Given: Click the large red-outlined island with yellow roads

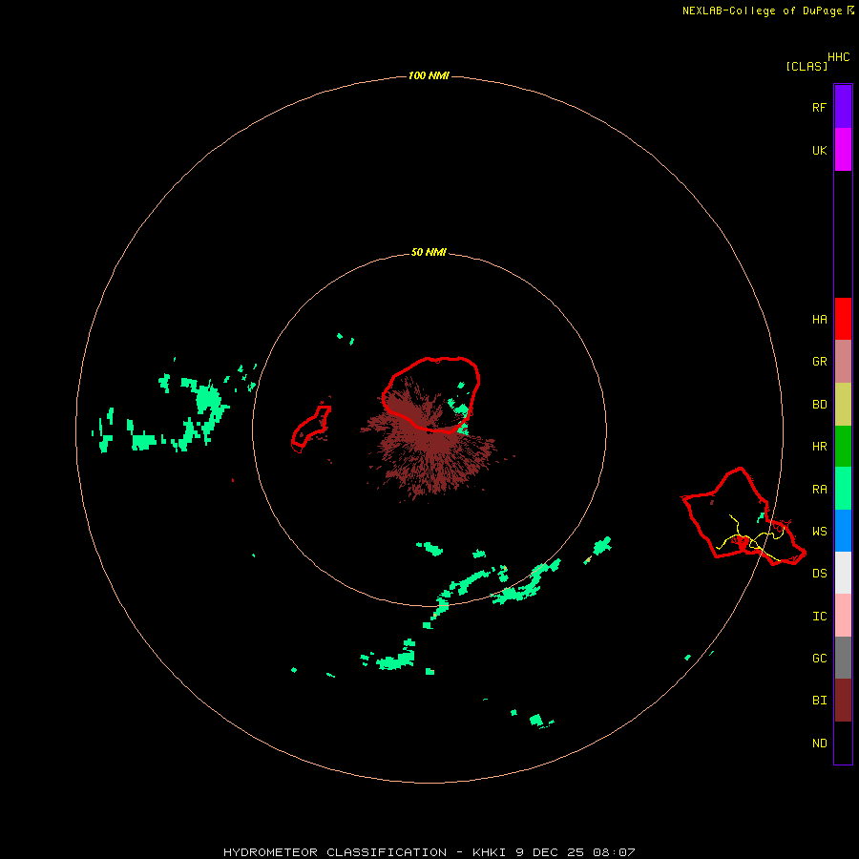Looking at the screenshot, I should (x=744, y=517).
